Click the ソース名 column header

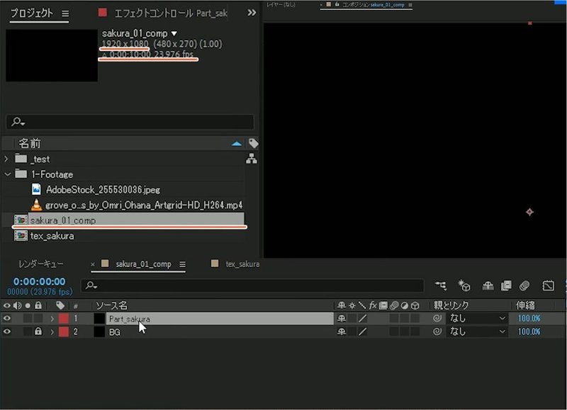111,306
